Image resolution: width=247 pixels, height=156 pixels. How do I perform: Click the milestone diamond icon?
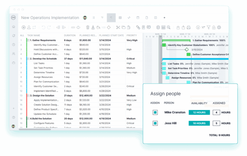(x=109, y=28)
